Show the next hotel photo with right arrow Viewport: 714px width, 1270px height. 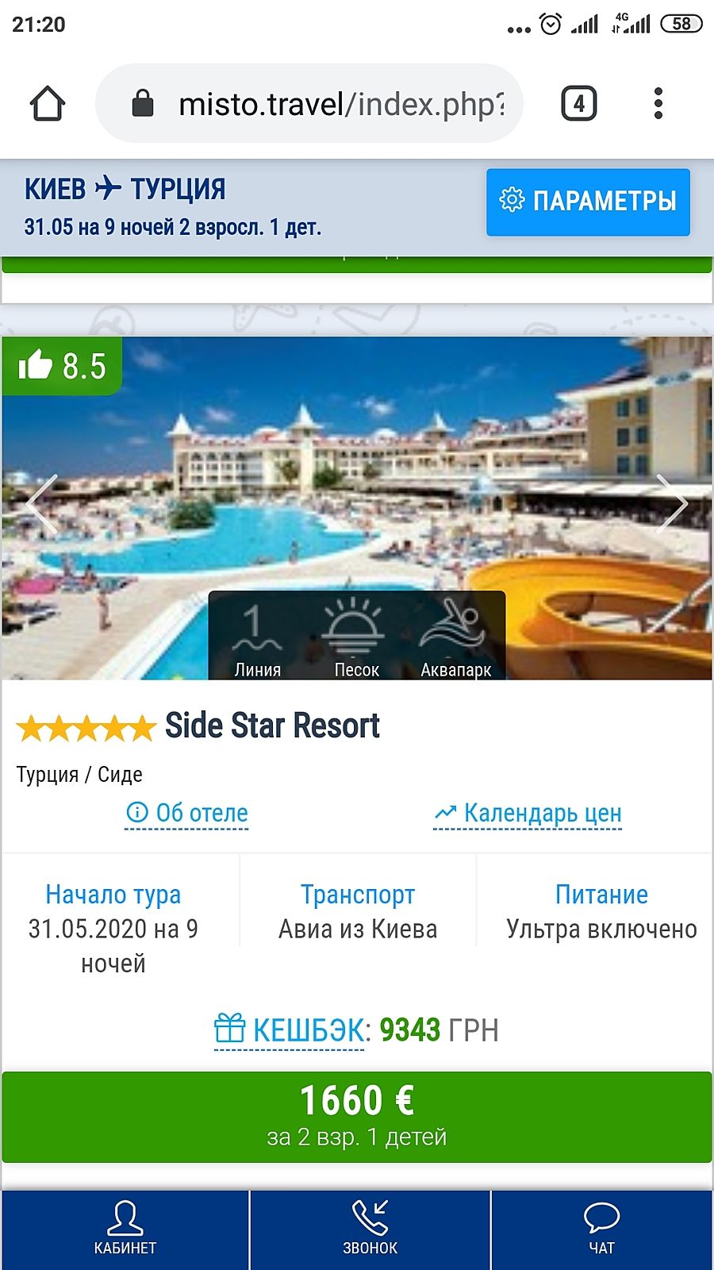671,503
